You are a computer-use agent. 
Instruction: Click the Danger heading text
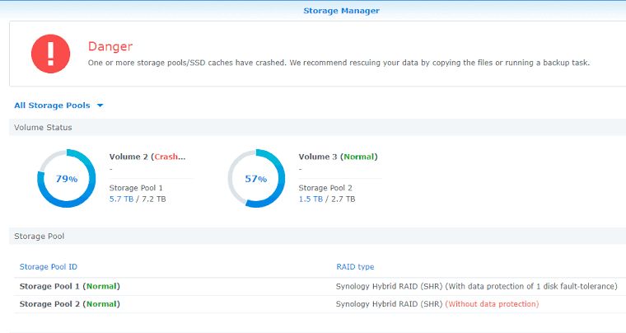pyautogui.click(x=110, y=46)
